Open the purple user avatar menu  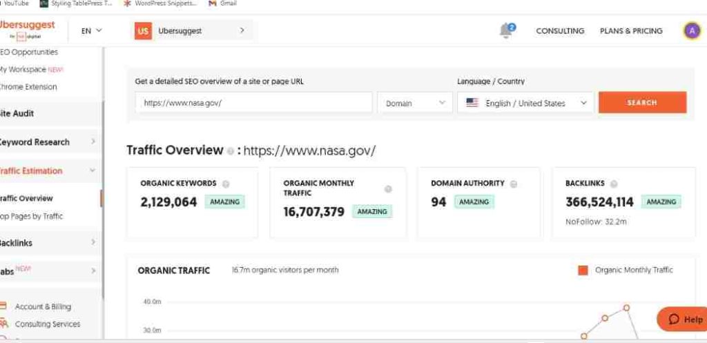692,30
